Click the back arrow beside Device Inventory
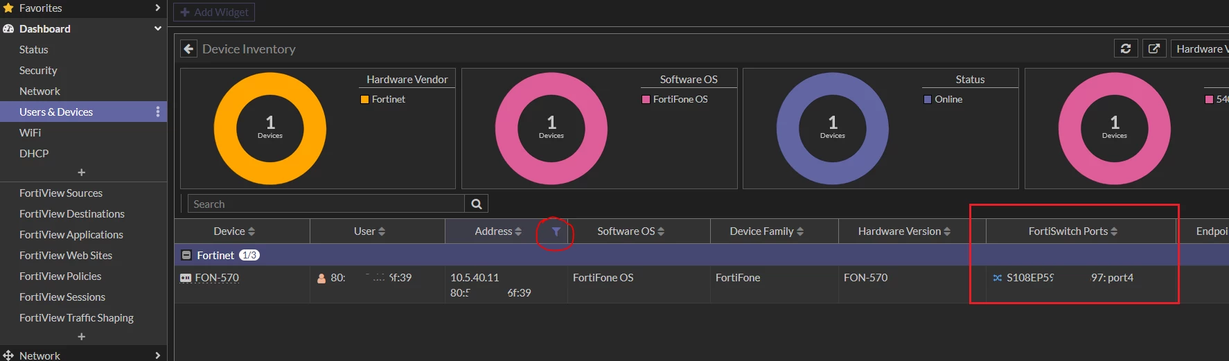Viewport: 1229px width, 361px height. pyautogui.click(x=188, y=49)
